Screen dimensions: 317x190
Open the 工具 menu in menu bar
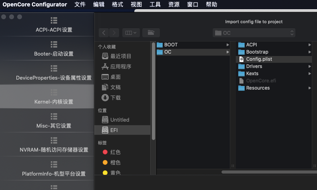click(x=155, y=4)
